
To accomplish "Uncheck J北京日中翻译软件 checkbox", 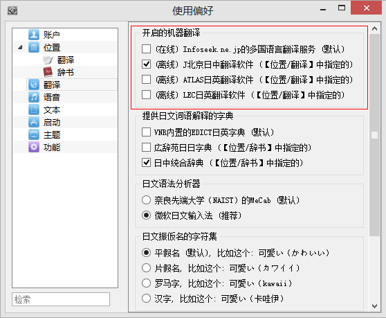I will coord(146,64).
